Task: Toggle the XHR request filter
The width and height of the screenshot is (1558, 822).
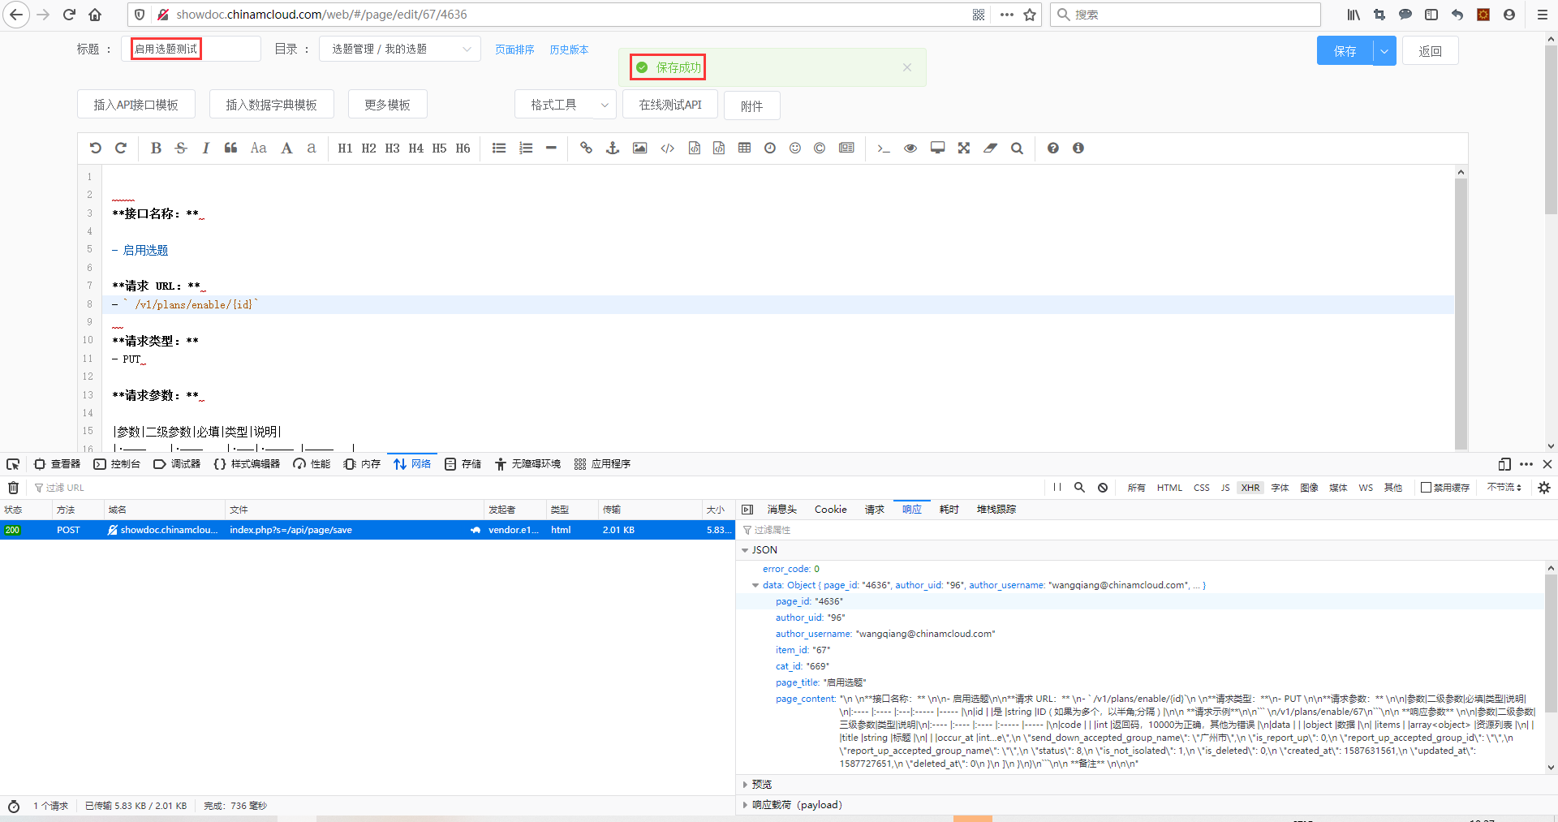Action: (1250, 488)
